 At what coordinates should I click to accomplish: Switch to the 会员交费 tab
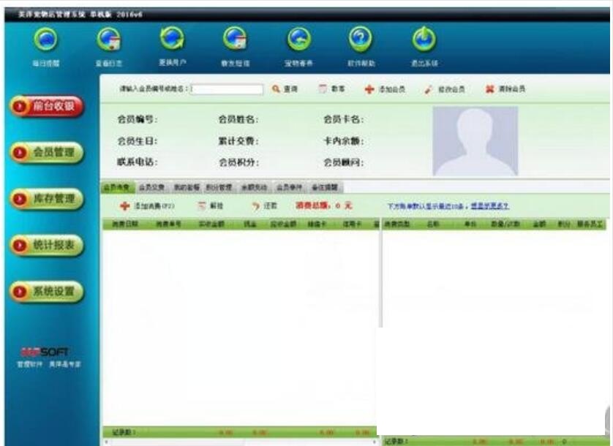tap(150, 186)
